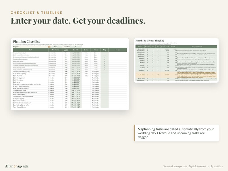
Task: Click the Due date column header
Action: pyautogui.click(x=76, y=50)
